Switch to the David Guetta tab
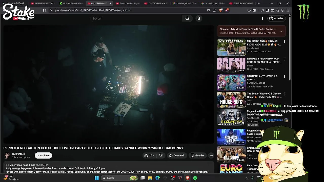 (x=128, y=3)
